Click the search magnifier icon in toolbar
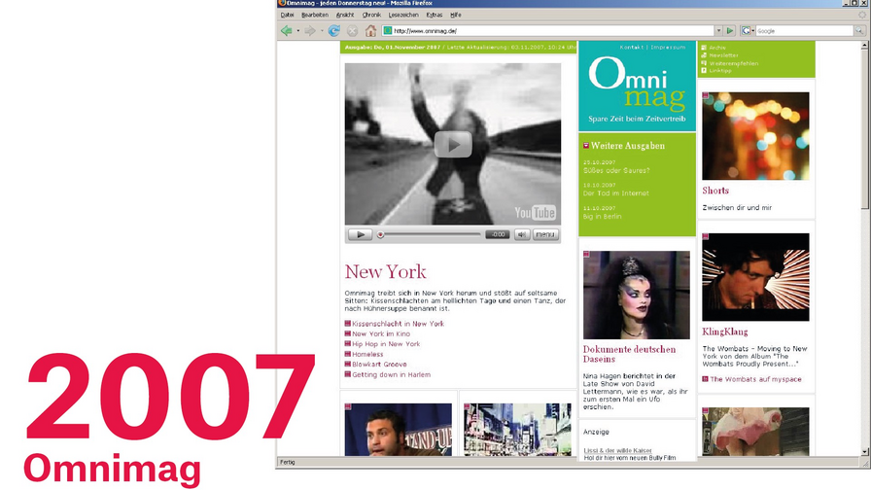 pos(859,31)
